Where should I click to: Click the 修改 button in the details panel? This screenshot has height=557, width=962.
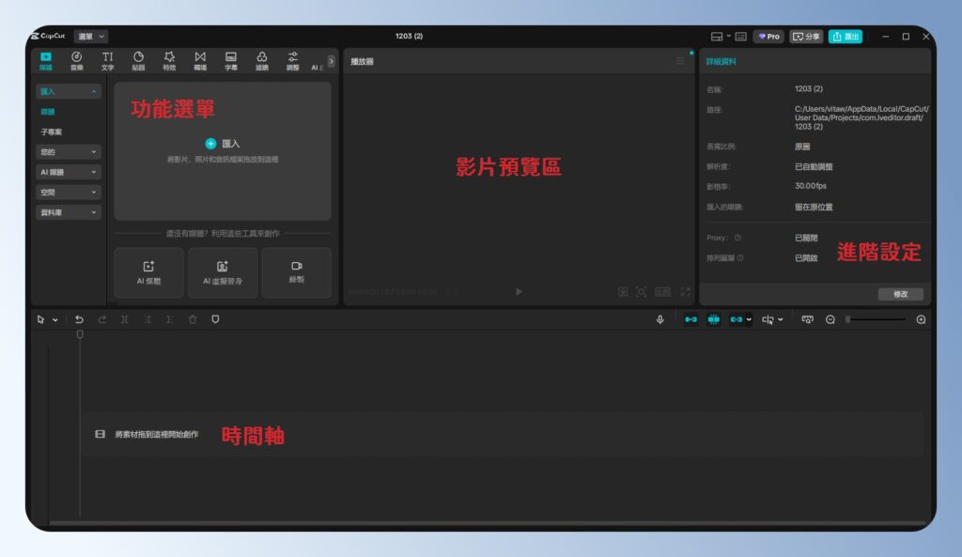click(899, 293)
